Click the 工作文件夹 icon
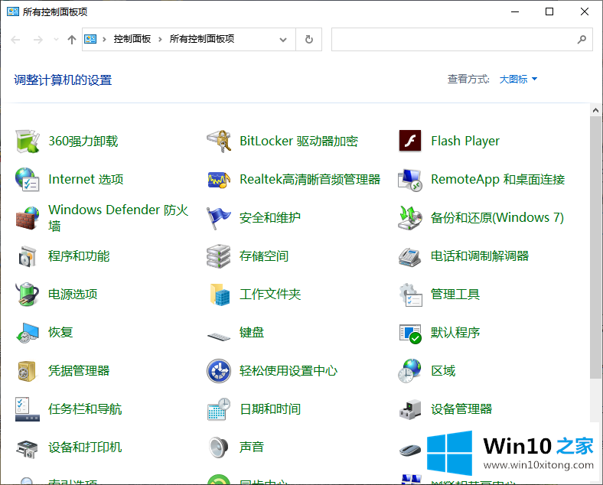 220,295
